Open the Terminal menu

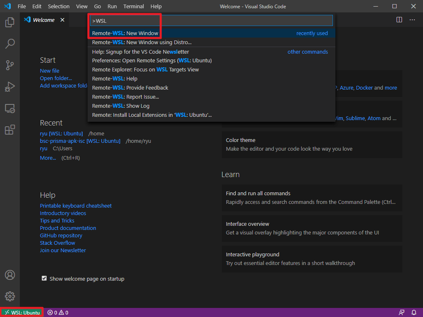click(x=133, y=6)
